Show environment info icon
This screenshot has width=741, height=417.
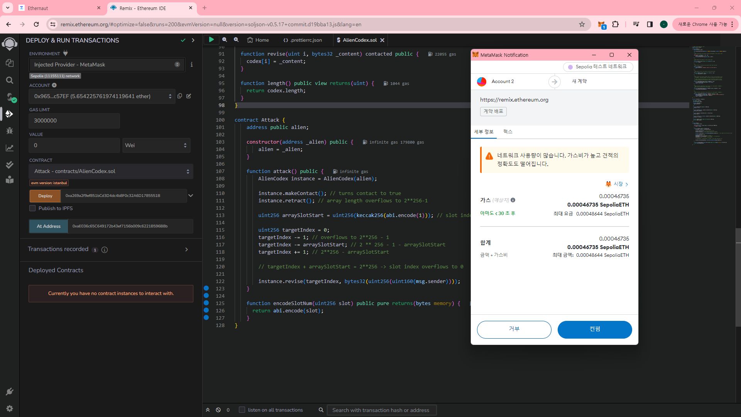pos(191,64)
